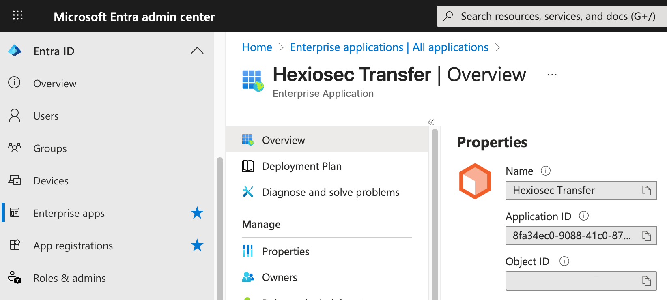Open the ellipsis more options menu
Viewport: 667px width, 300px height.
click(552, 74)
